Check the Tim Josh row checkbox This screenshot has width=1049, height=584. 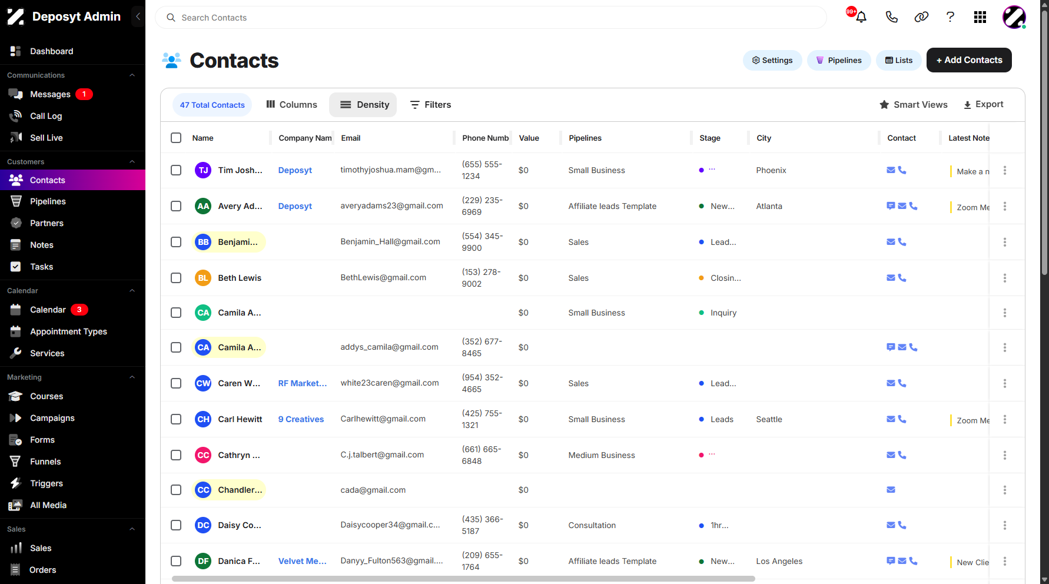tap(176, 170)
